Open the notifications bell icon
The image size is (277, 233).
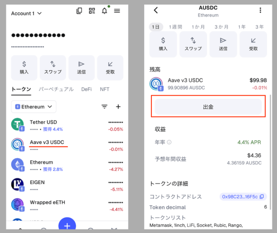point(104,11)
